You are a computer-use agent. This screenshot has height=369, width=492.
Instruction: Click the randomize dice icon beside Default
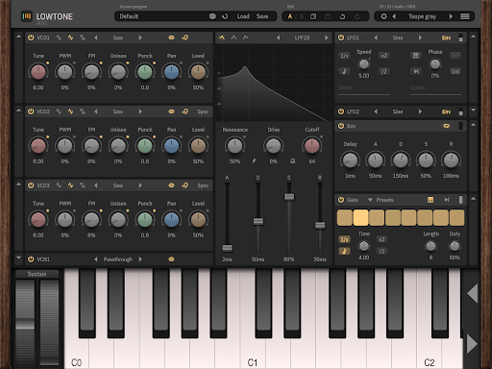click(212, 16)
